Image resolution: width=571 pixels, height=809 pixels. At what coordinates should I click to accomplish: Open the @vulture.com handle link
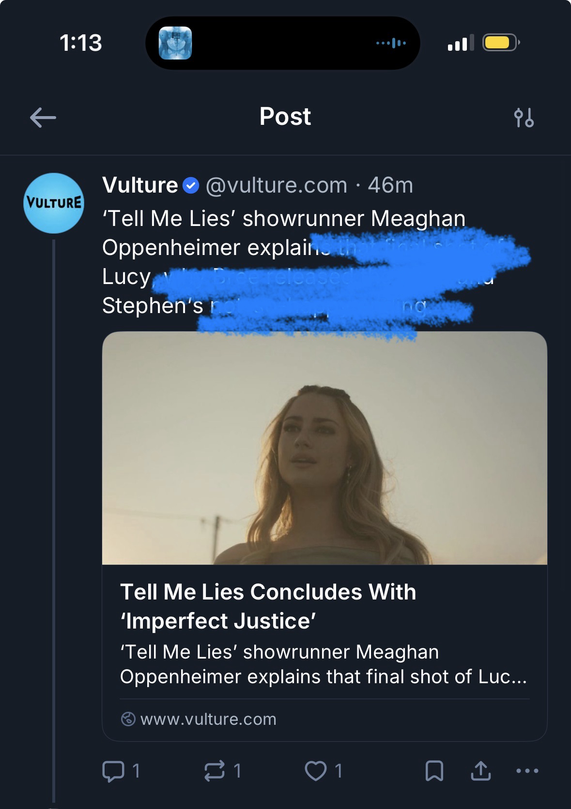click(277, 185)
